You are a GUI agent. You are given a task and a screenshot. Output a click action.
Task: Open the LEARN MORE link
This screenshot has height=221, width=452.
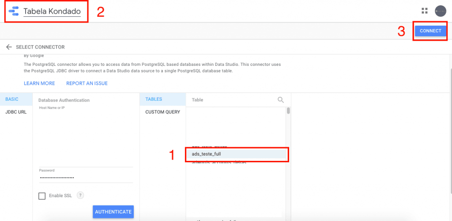[x=39, y=83]
